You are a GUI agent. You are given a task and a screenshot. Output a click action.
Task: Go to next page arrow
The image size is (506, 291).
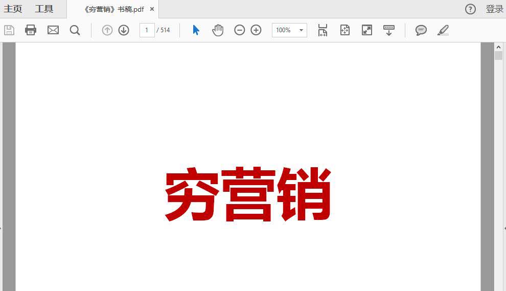[x=124, y=30]
